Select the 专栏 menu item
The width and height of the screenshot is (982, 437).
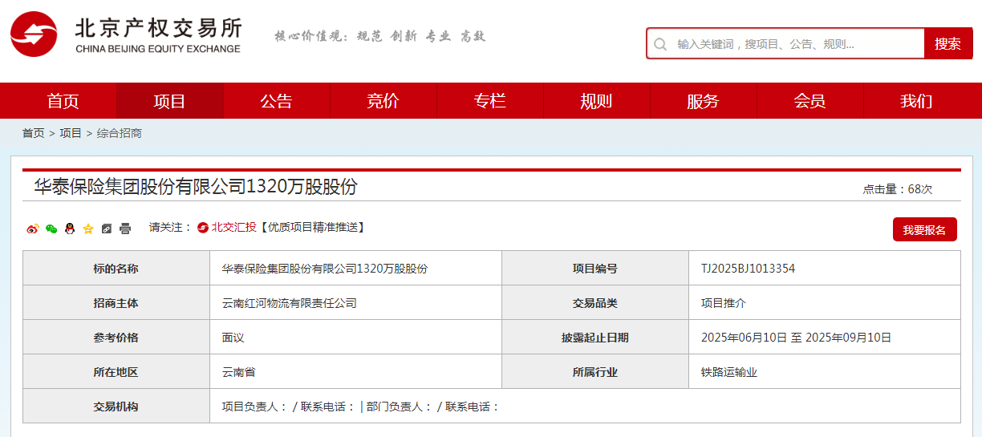[x=489, y=101]
